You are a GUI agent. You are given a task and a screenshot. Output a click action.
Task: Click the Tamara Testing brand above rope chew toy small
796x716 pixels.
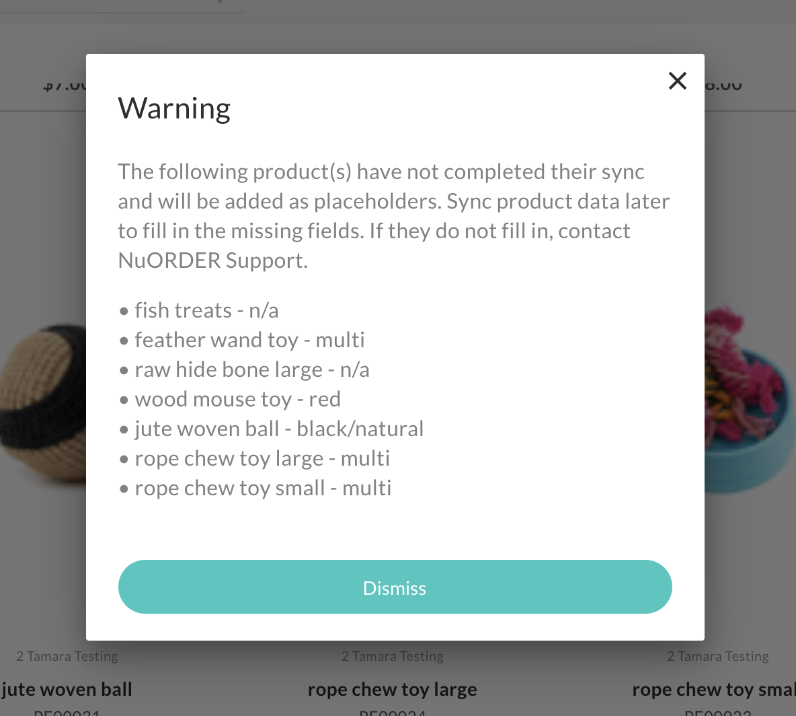[x=718, y=656]
